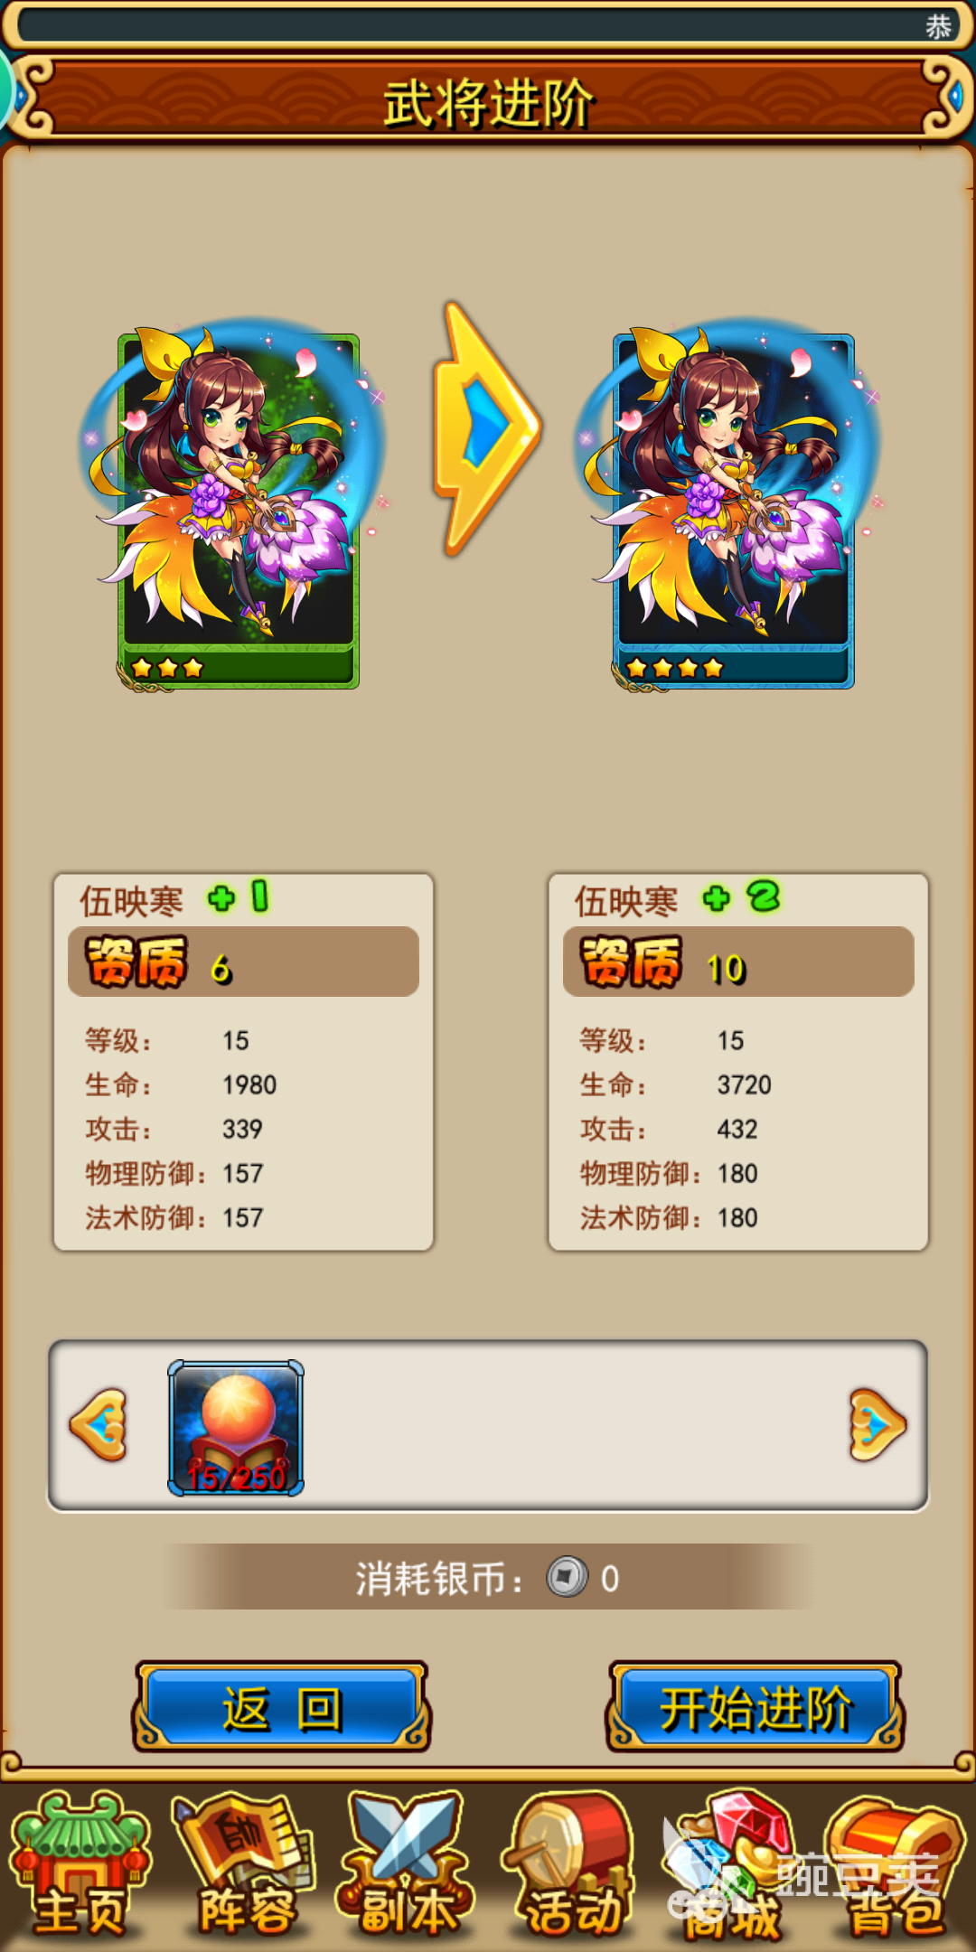Open the 副本 crossed swords icon
The width and height of the screenshot is (976, 1952).
(x=406, y=1865)
